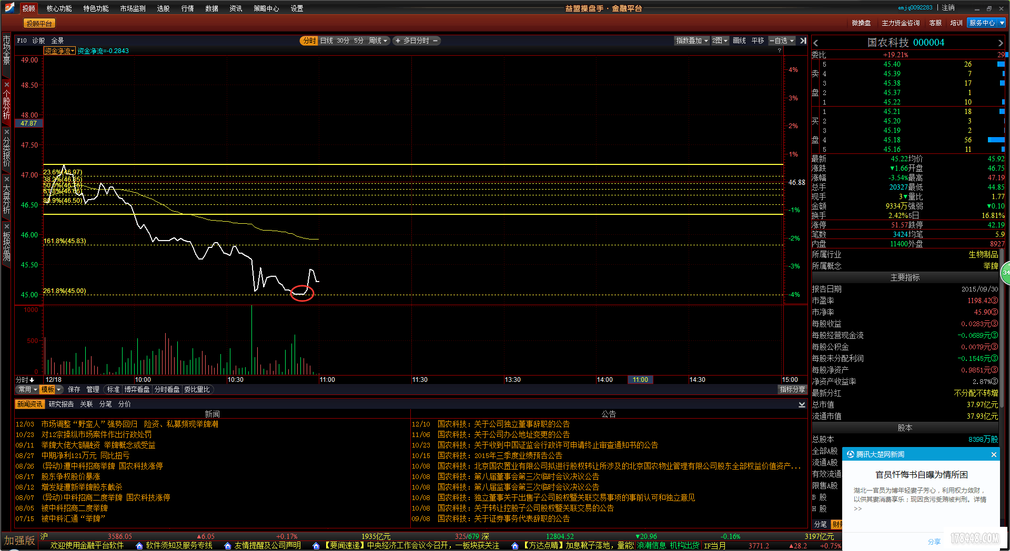The image size is (1010, 551).
Task: Switch to the 分时 chart period
Action: [309, 40]
